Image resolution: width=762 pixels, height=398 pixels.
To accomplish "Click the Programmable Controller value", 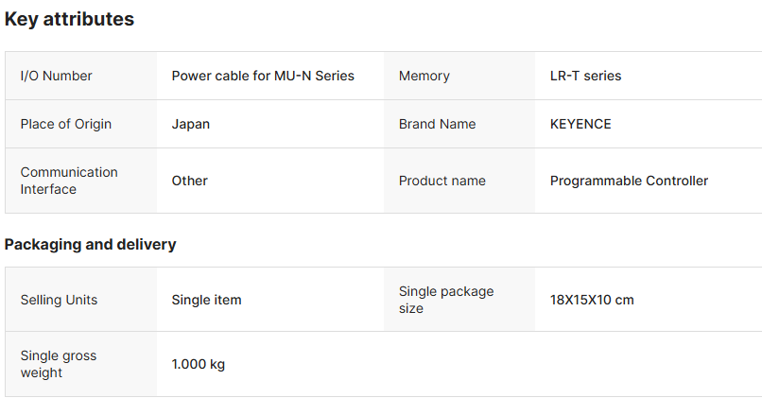I will point(629,181).
